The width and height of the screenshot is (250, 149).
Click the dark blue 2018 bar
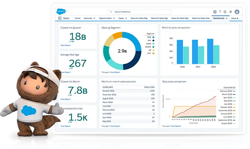coord(210,52)
